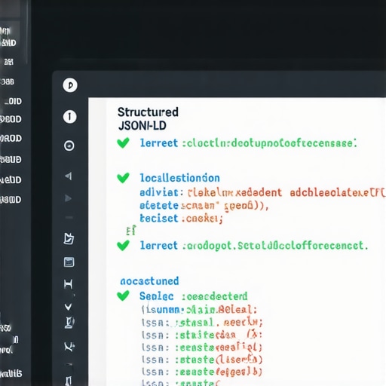Select the lssn: :stasal row

[202, 323]
